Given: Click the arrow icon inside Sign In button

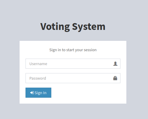Looking at the screenshot, I should point(32,93).
